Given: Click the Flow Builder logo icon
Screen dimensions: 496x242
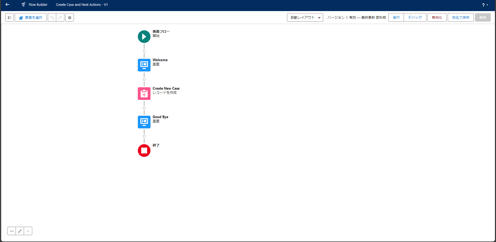Looking at the screenshot, I should coord(23,4).
